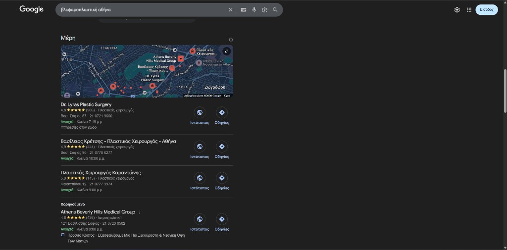Screen dimensions: 507x250
Task: Expand the map to full view
Action: 227,51
